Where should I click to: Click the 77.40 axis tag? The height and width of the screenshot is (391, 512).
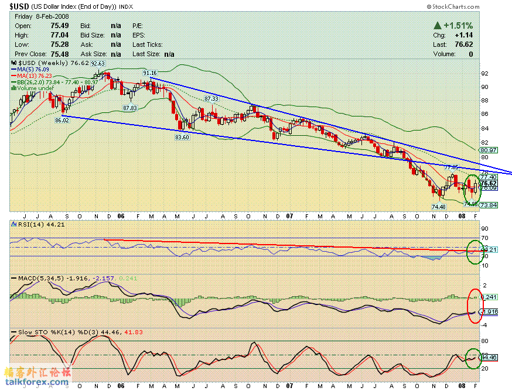[489, 177]
